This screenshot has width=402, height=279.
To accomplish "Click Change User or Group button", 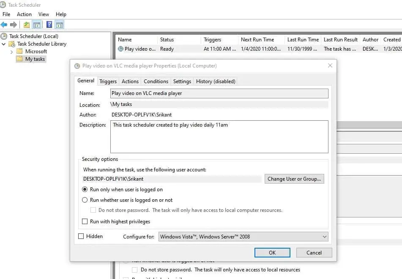I will 294,179.
